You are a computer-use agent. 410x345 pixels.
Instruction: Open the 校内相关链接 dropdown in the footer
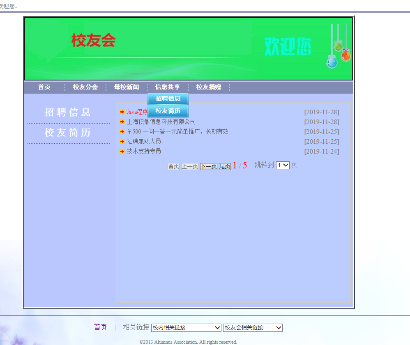pyautogui.click(x=186, y=327)
